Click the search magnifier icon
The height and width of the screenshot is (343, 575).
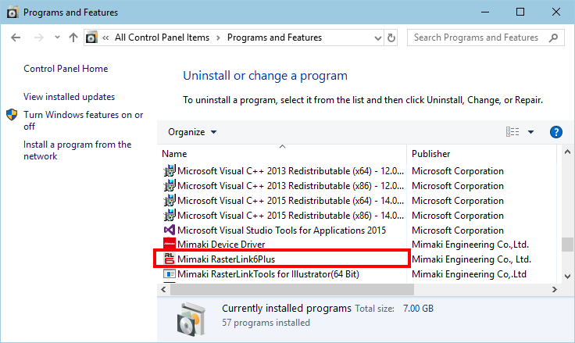555,38
